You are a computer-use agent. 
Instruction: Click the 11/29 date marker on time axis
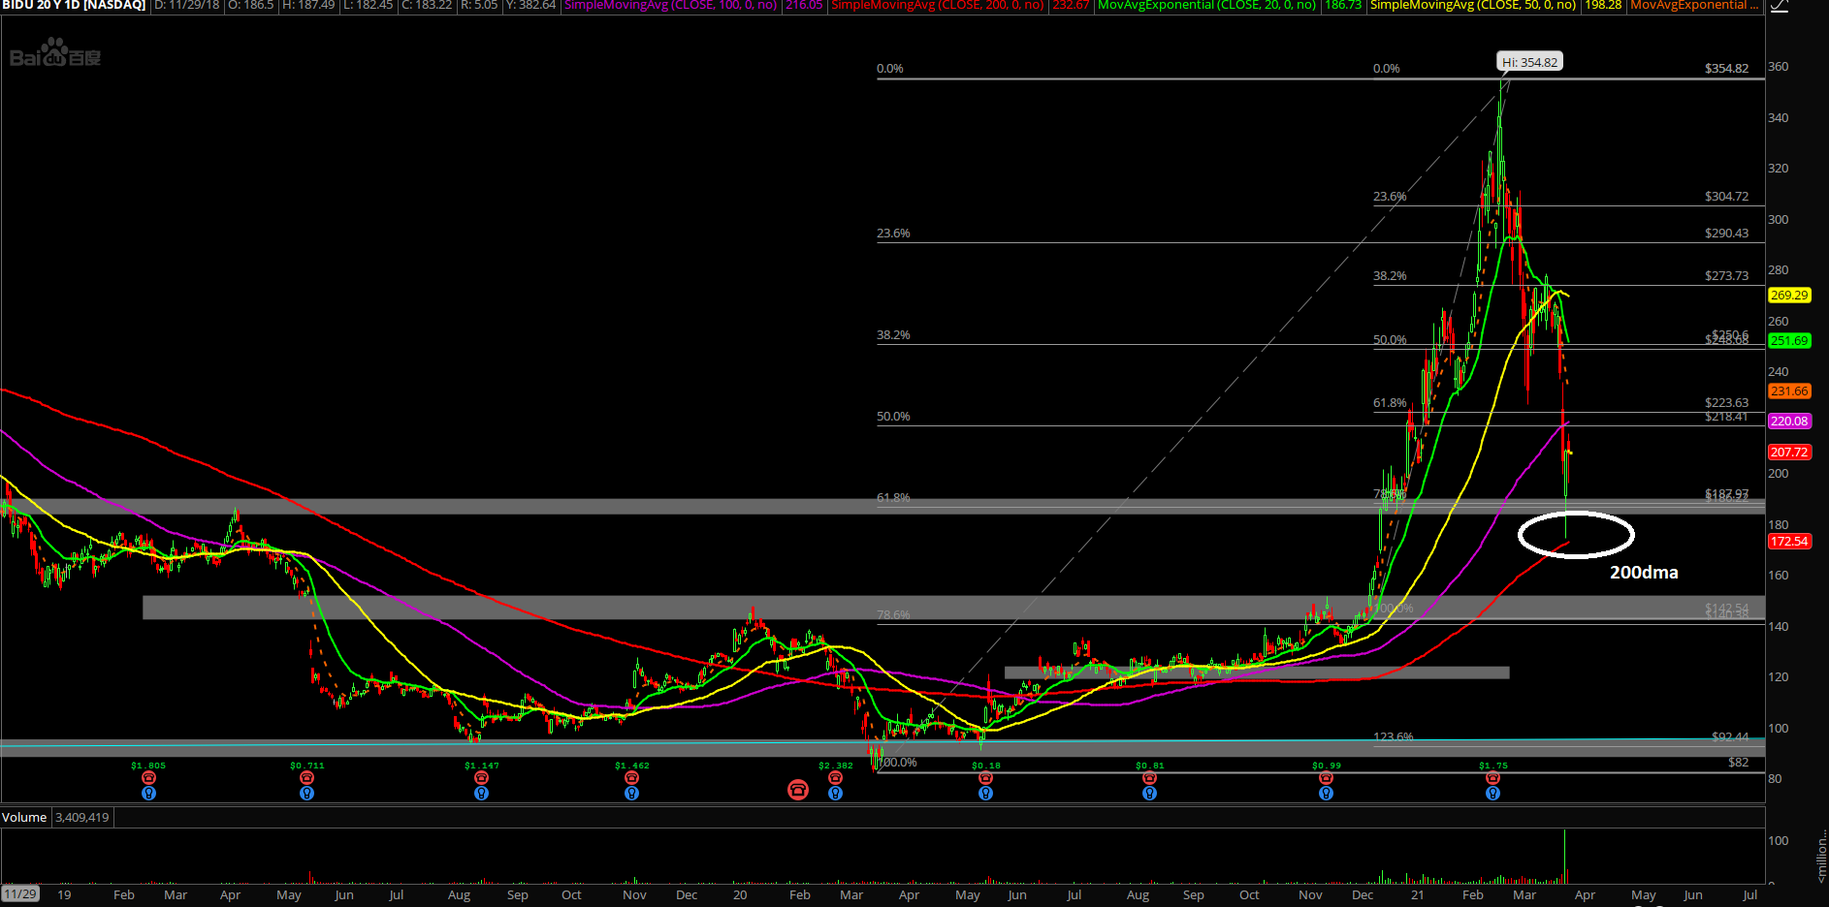19,894
